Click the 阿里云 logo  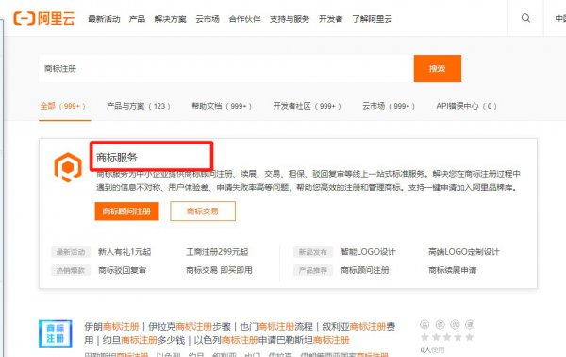[44, 19]
